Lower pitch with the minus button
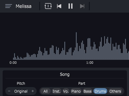129x96 pixels. pyautogui.click(x=9, y=91)
